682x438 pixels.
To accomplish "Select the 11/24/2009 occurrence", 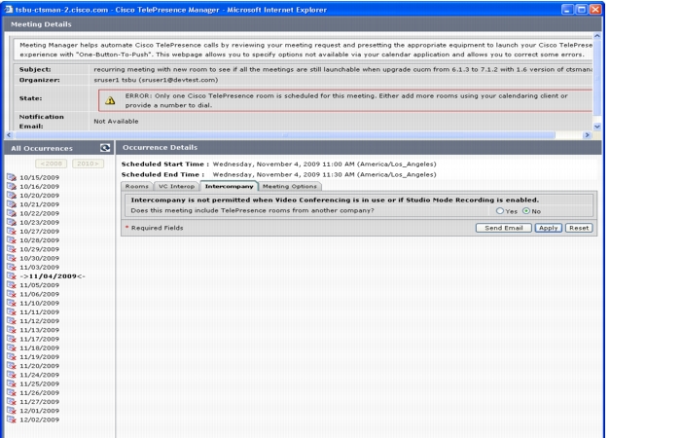I will pyautogui.click(x=39, y=375).
